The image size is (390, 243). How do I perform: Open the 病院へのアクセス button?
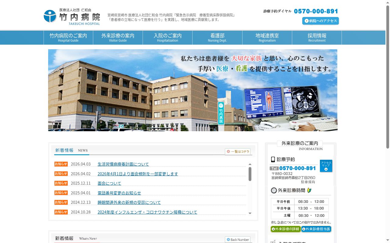pyautogui.click(x=321, y=21)
